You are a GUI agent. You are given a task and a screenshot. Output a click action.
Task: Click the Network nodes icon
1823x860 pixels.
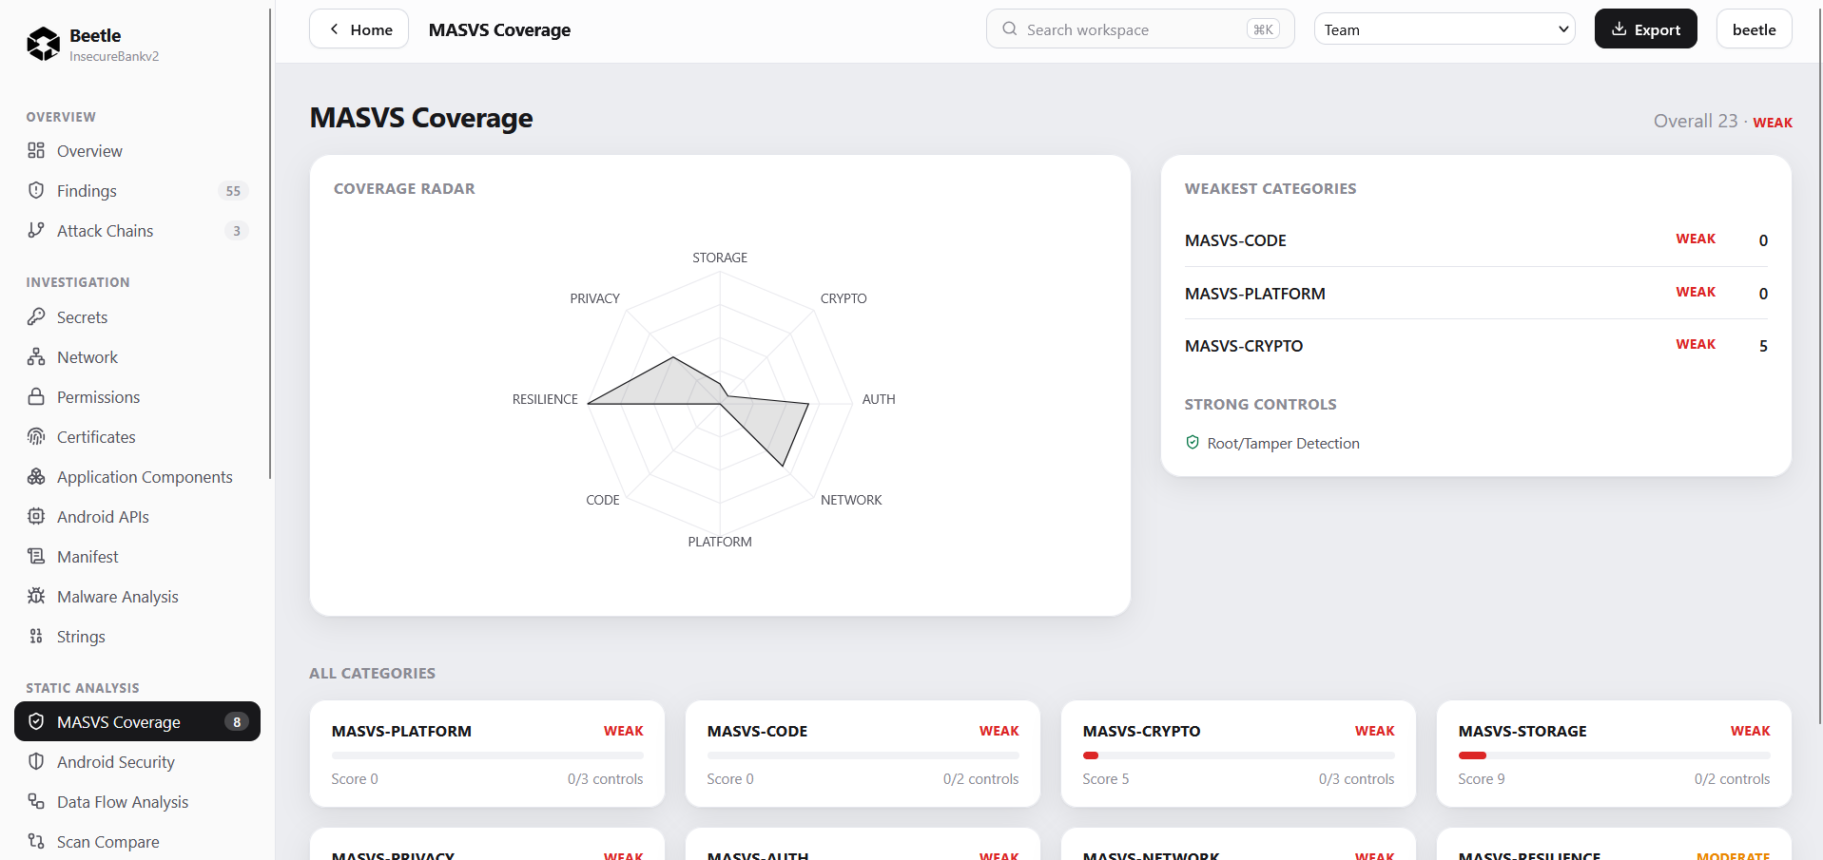36,356
